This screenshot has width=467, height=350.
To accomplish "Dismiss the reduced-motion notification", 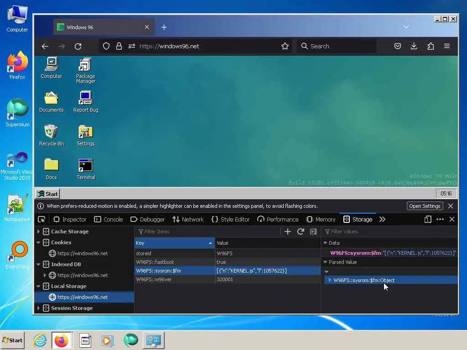I will click(x=450, y=206).
